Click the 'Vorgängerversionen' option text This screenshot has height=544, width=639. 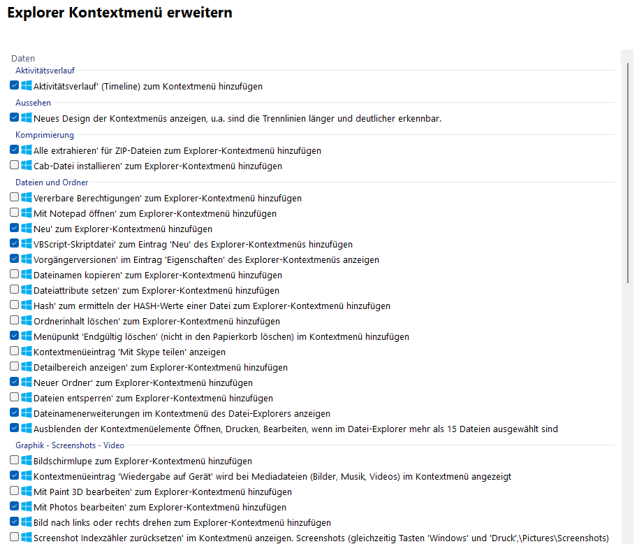(x=206, y=259)
